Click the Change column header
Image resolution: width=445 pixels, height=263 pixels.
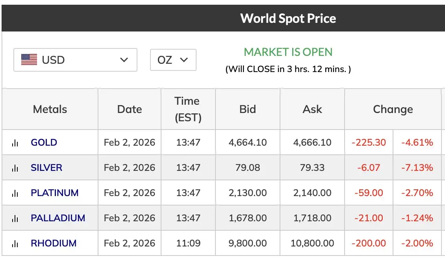pos(393,109)
